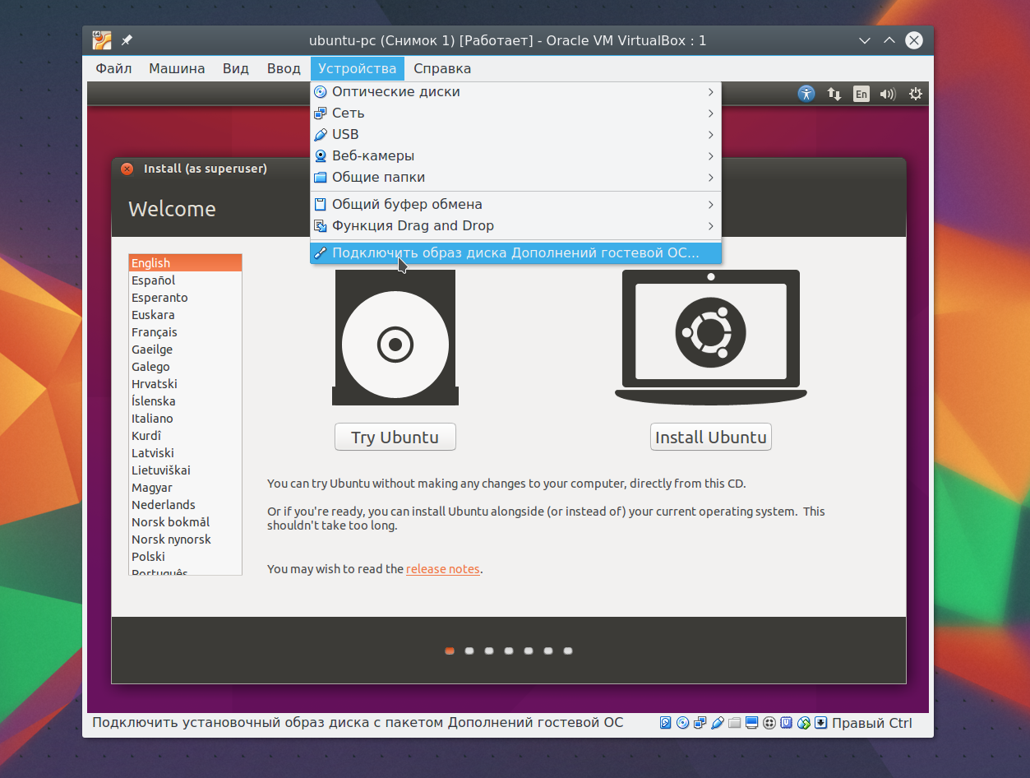Open the display status icon

click(x=751, y=723)
